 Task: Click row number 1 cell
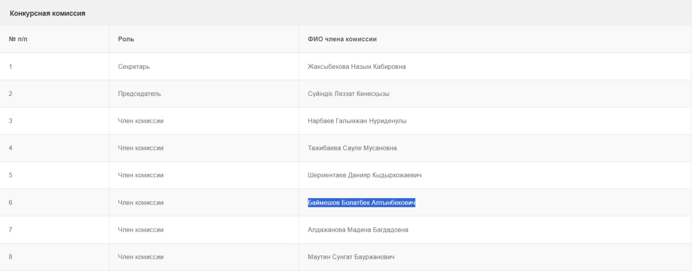[11, 67]
